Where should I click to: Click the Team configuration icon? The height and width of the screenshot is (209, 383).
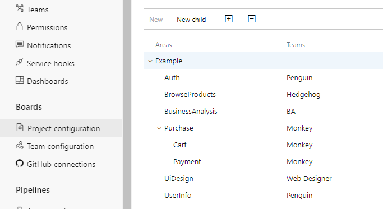(20, 145)
